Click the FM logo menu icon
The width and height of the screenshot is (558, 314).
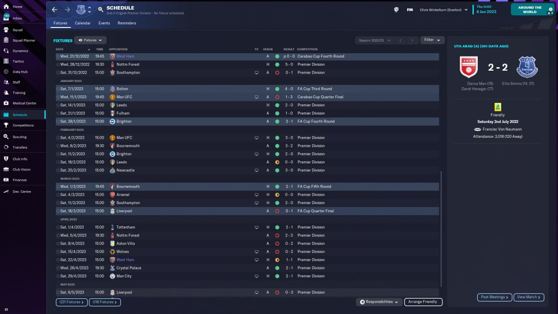click(x=410, y=10)
